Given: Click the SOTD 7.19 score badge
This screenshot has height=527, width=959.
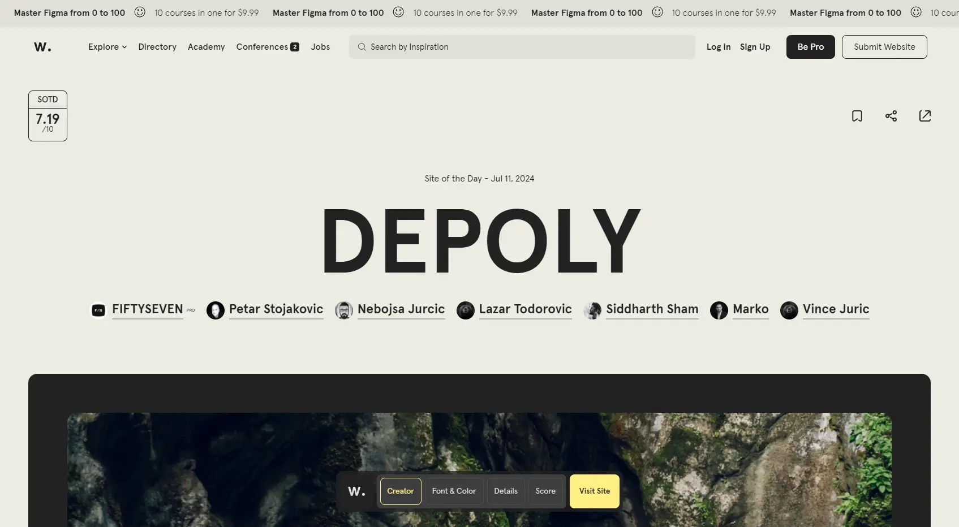Looking at the screenshot, I should point(48,116).
